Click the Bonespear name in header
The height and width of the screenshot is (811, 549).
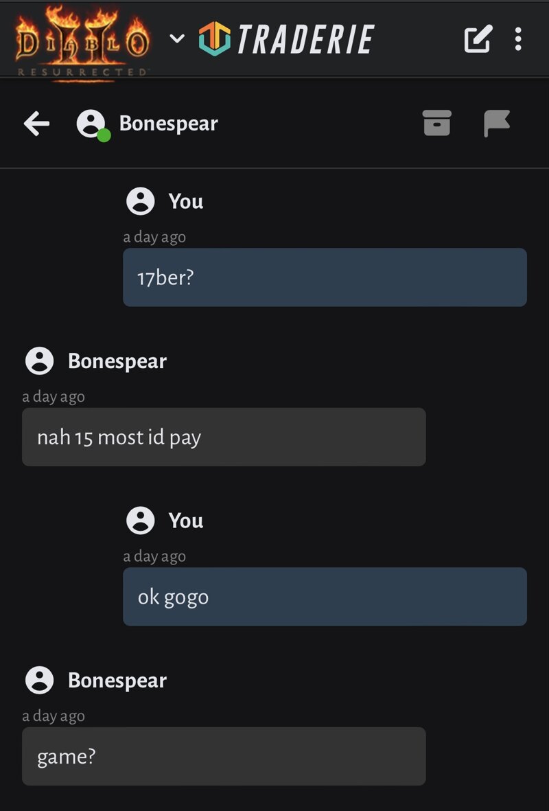click(x=169, y=123)
